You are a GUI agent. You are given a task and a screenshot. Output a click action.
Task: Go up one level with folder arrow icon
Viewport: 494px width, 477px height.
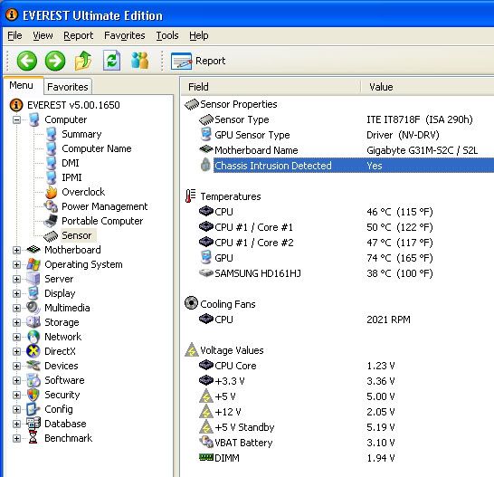pos(83,61)
